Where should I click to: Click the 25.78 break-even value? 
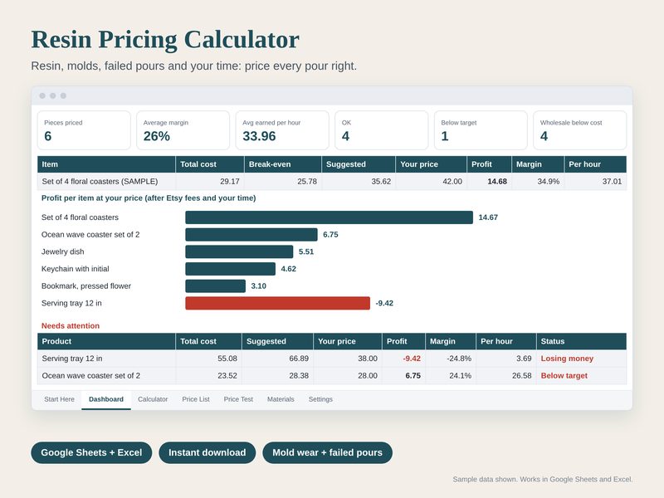tap(283, 181)
